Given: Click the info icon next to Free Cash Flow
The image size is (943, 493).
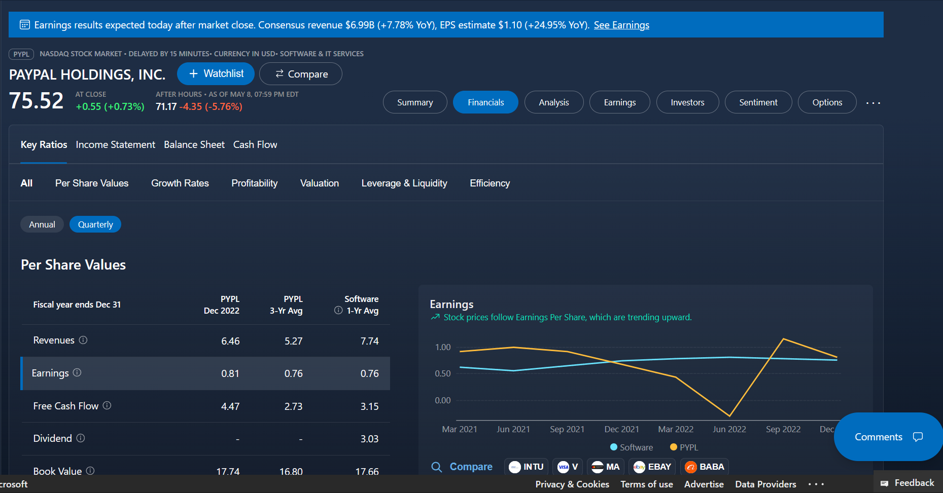Looking at the screenshot, I should pyautogui.click(x=107, y=405).
